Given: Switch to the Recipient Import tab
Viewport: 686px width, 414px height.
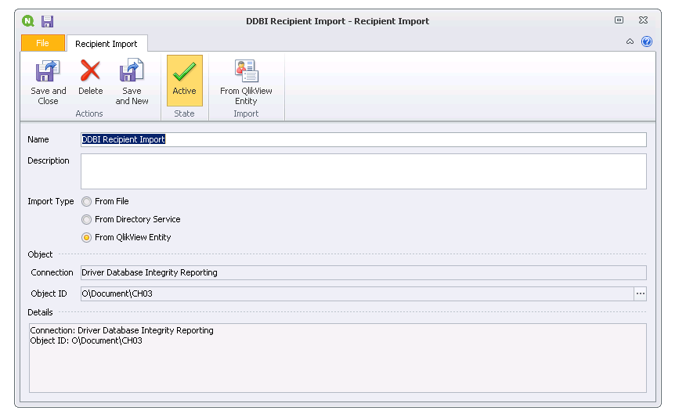Looking at the screenshot, I should pos(107,44).
